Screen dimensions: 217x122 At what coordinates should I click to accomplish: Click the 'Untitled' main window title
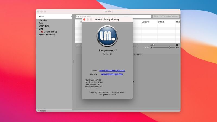(108, 11)
